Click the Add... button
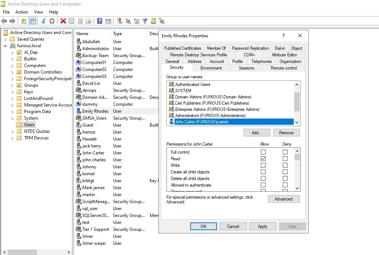379x255 pixels. point(257,133)
